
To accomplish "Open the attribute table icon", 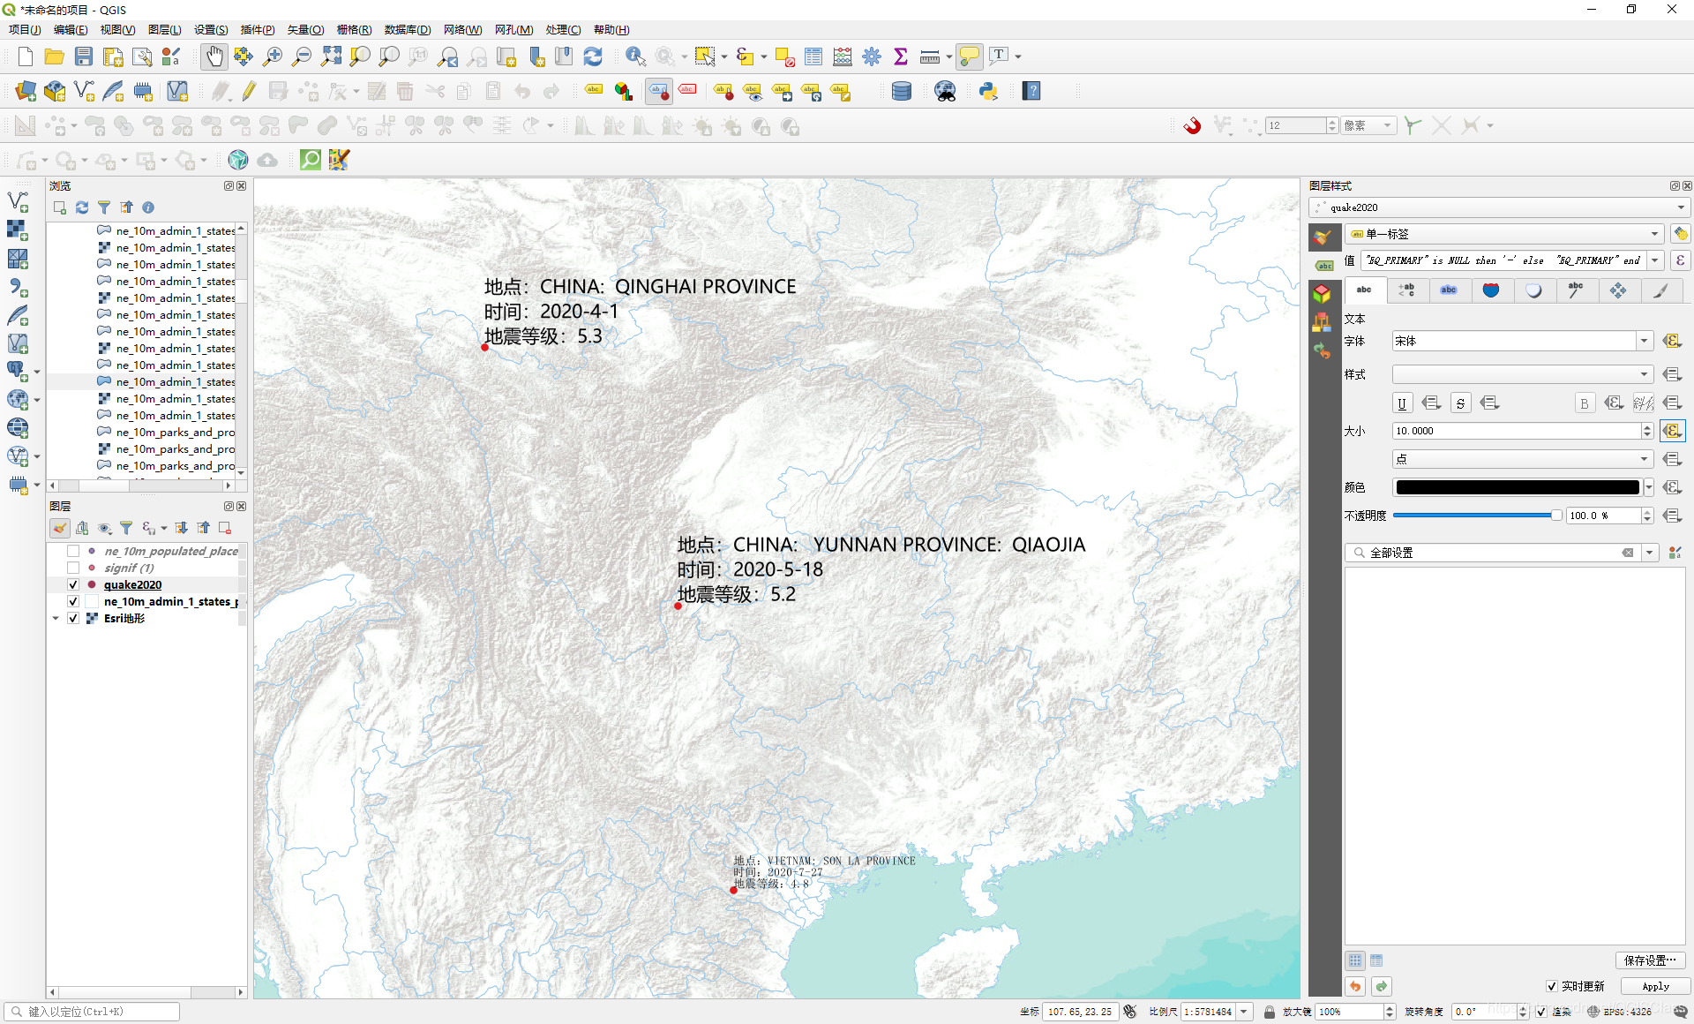I will point(813,56).
